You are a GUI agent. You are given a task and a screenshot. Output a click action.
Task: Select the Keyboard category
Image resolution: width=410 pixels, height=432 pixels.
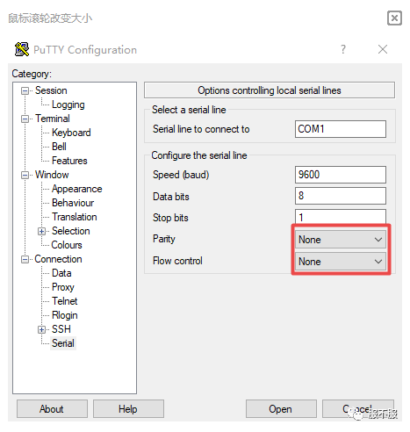71,133
